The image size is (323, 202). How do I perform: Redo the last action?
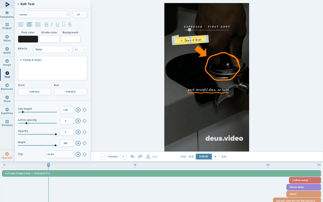coord(140,156)
